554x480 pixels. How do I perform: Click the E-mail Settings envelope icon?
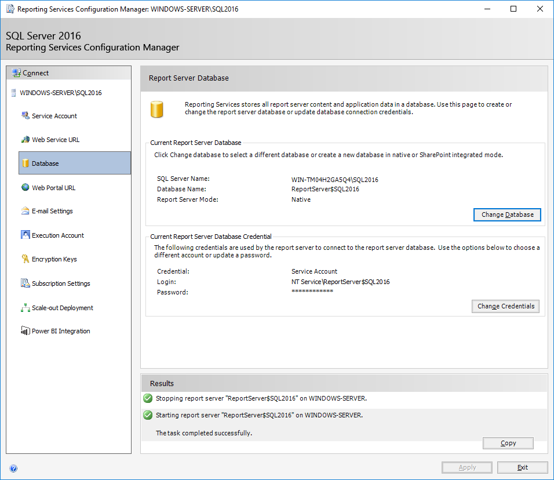pyautogui.click(x=25, y=211)
